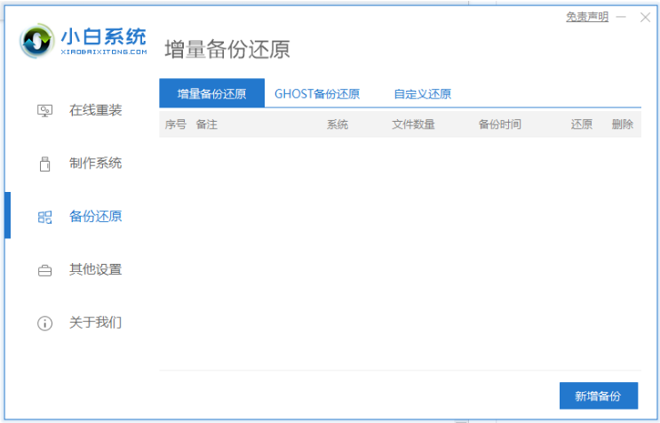The width and height of the screenshot is (660, 423).
Task: Open the 免责声明 link
Action: click(x=587, y=17)
